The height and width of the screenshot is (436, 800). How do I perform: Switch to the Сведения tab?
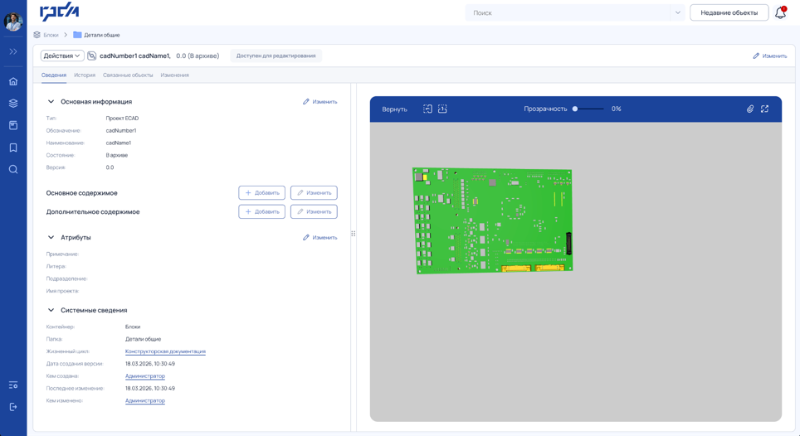coord(54,75)
